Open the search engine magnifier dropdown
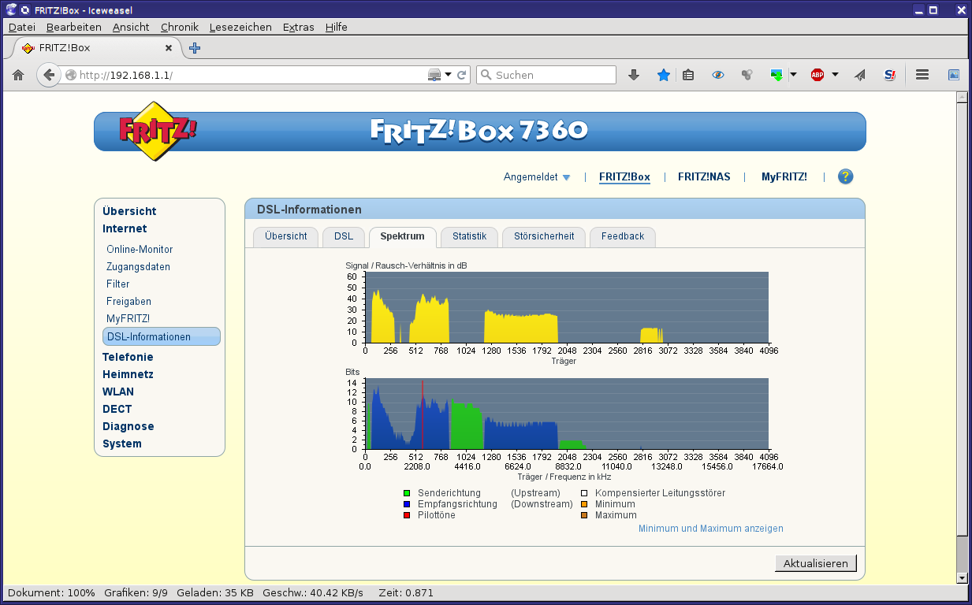 tap(486, 75)
